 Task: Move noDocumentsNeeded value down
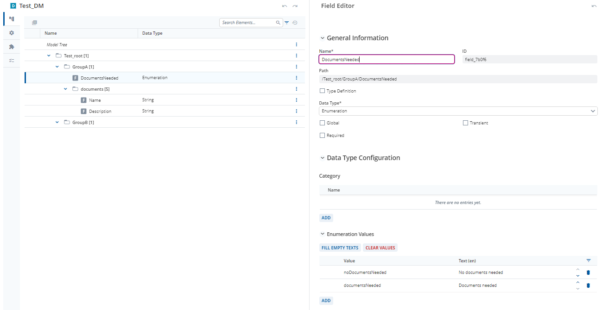click(578, 276)
